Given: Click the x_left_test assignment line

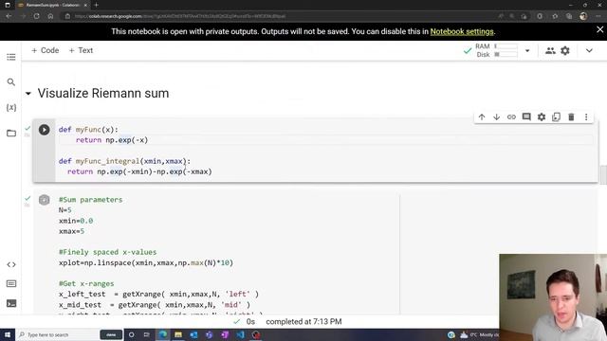Looking at the screenshot, I should pyautogui.click(x=158, y=295).
